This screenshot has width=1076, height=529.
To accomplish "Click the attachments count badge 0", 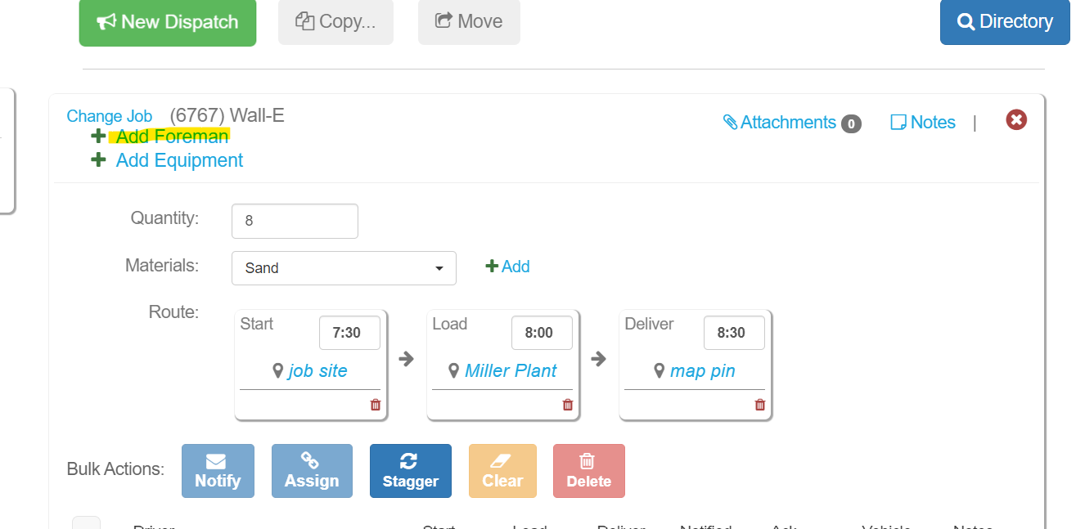I will tap(851, 124).
